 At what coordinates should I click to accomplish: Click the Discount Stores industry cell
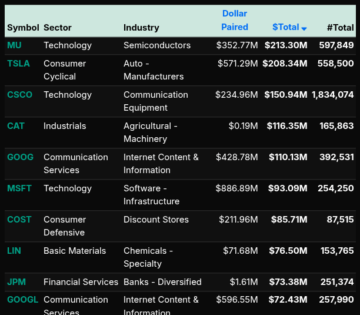156,220
